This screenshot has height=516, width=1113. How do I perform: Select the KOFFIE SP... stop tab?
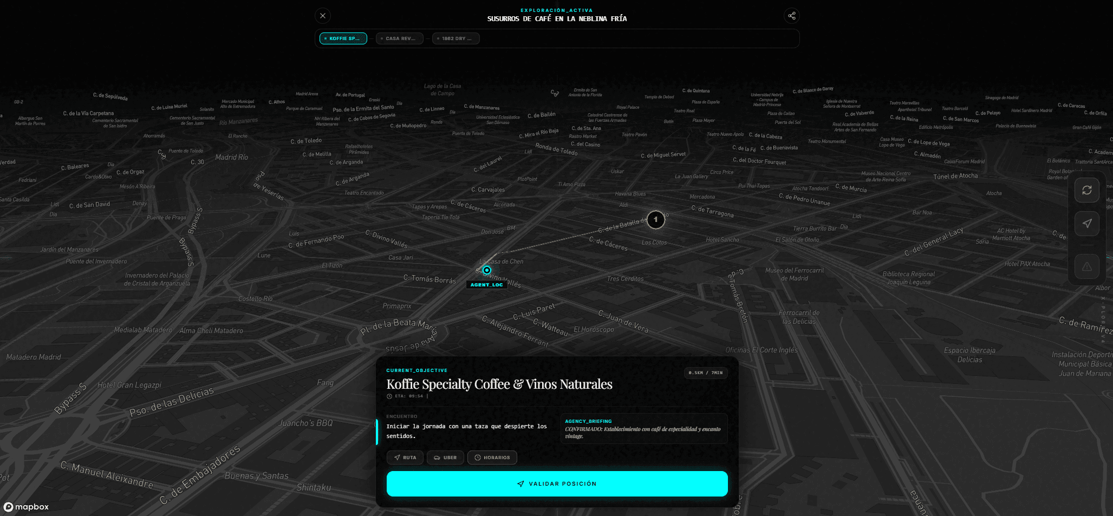pos(343,38)
